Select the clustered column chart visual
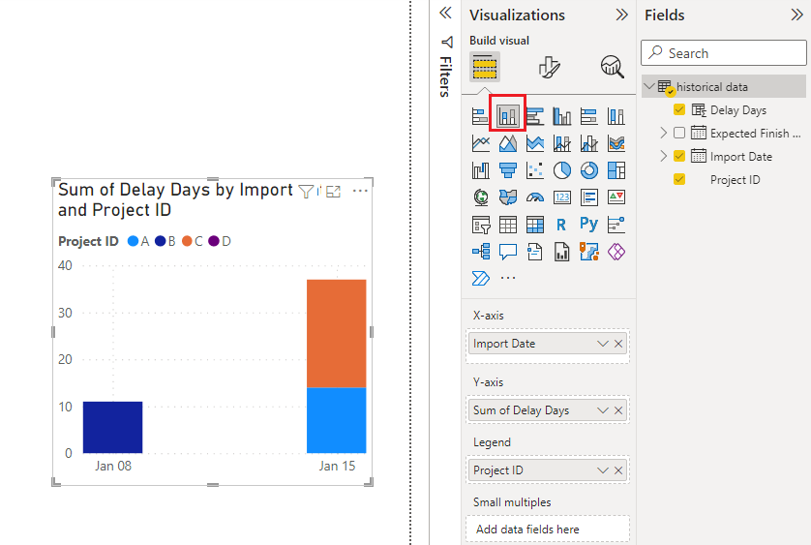Screen dimensions: 811x545 (561, 116)
